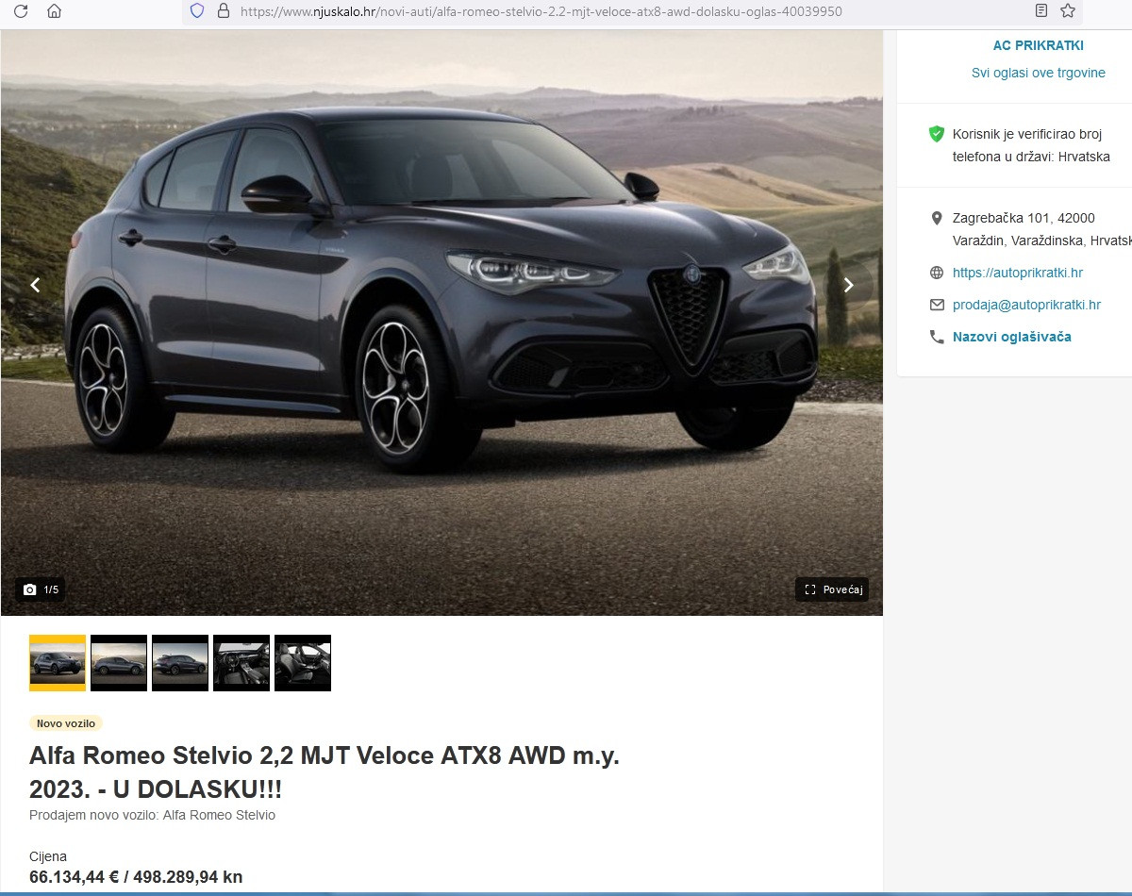Screen dimensions: 1132x896
Task: Show previous photo with left arrow
Action: [x=35, y=285]
